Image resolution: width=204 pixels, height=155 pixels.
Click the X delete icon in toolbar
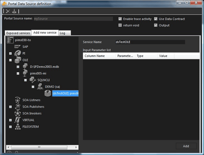(8, 11)
